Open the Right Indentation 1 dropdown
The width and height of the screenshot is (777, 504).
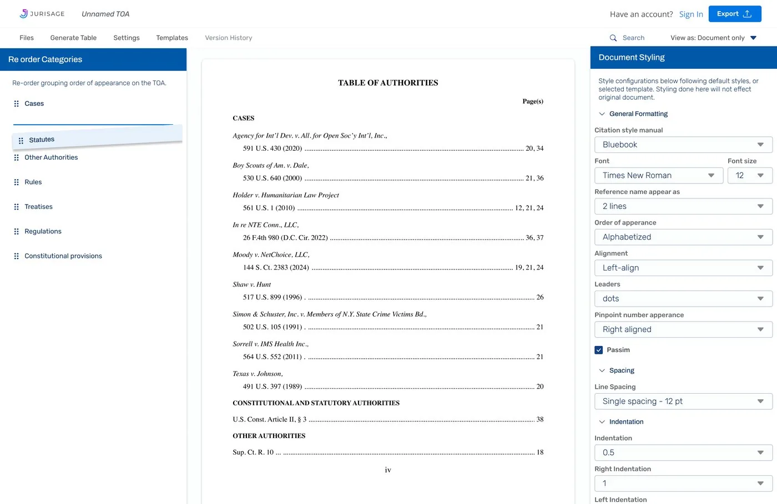coord(683,483)
